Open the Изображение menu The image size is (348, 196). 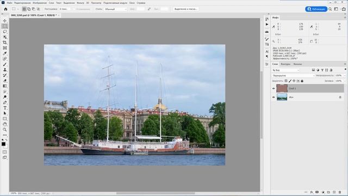(40, 3)
